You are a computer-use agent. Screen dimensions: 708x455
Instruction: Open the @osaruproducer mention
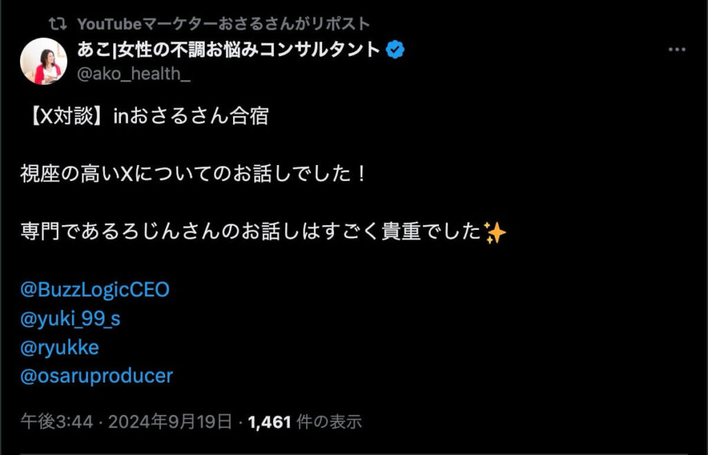tap(97, 377)
